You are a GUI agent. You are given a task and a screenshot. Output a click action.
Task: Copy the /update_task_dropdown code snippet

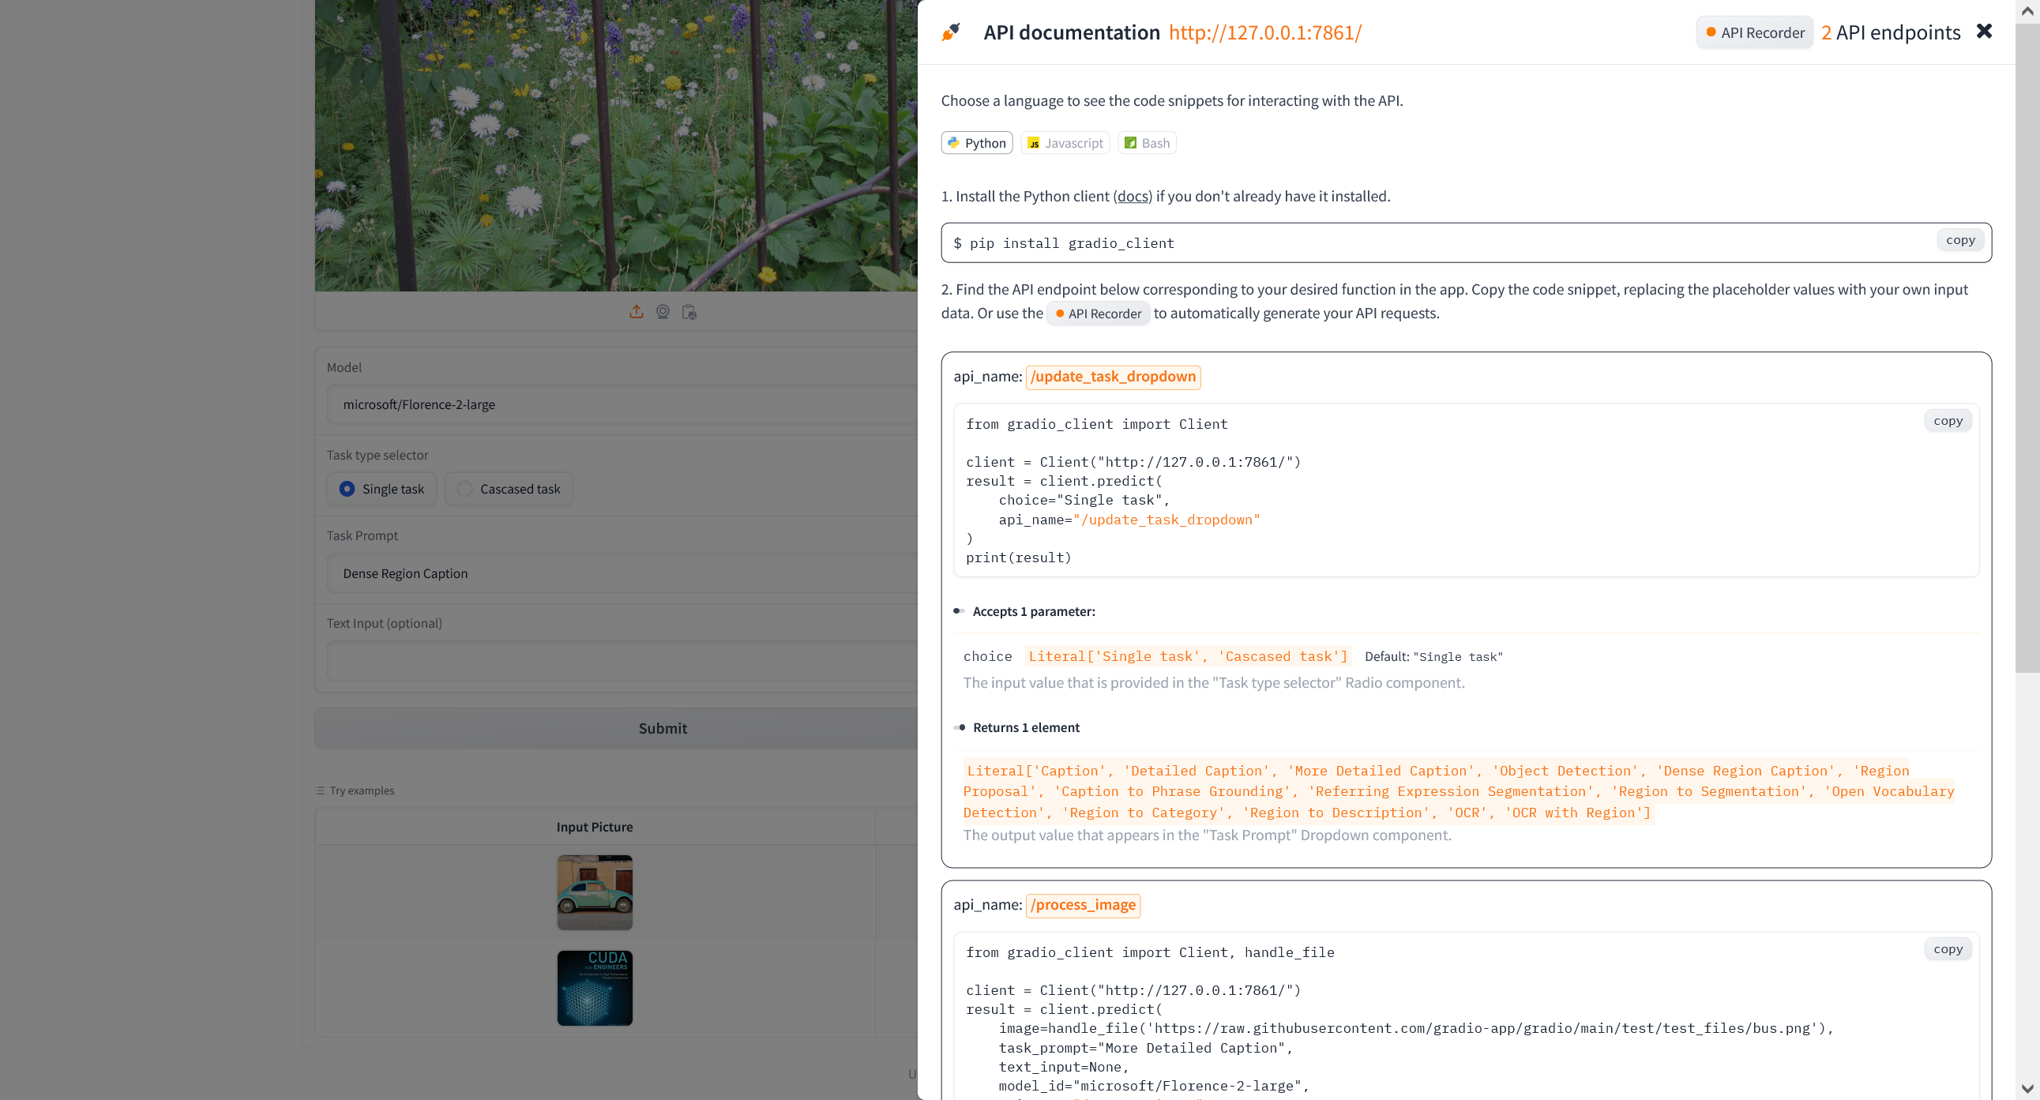1948,421
